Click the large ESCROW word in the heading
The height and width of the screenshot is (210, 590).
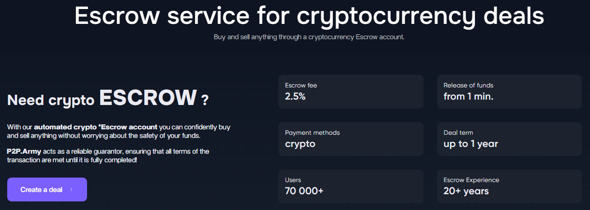coord(148,98)
